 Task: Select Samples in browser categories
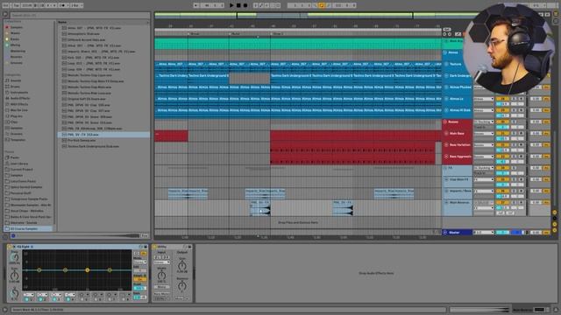point(16,128)
